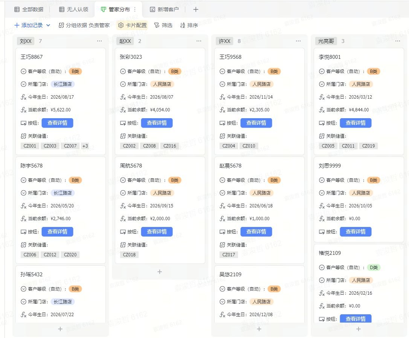This screenshot has width=409, height=338.
Task: Open the 新增客户 tab
Action: coord(164,9)
